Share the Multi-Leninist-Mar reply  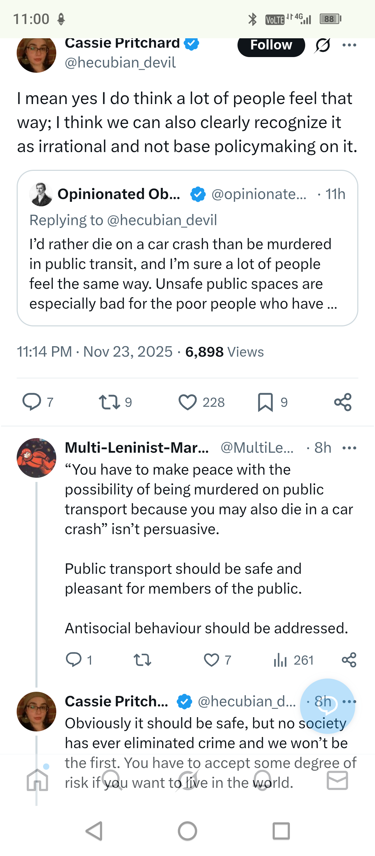coord(349,660)
